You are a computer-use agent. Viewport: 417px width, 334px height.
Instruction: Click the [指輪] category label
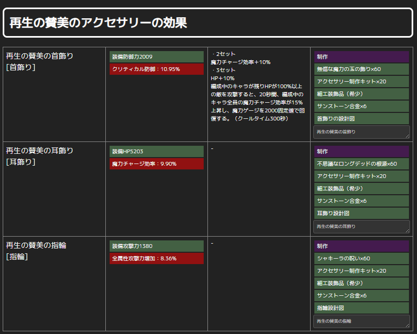click(x=17, y=257)
